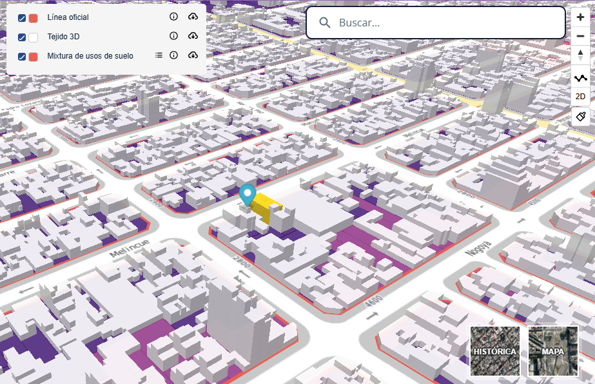595x384 pixels.
Task: Zoom out using the minus button
Action: (580, 36)
